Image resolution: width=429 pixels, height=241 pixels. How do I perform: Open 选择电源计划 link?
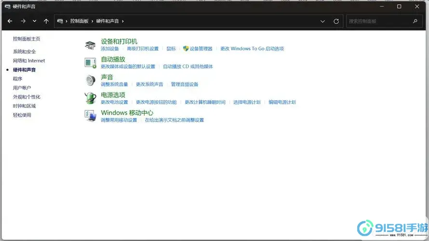(x=247, y=102)
